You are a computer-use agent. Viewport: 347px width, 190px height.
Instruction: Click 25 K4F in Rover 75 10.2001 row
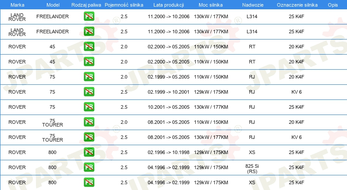[296, 107]
